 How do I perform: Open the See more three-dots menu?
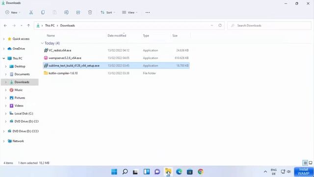[x=148, y=12]
